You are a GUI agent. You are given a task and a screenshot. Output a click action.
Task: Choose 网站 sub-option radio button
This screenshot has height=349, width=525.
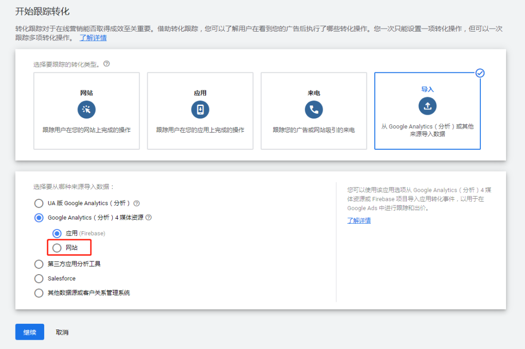57,248
